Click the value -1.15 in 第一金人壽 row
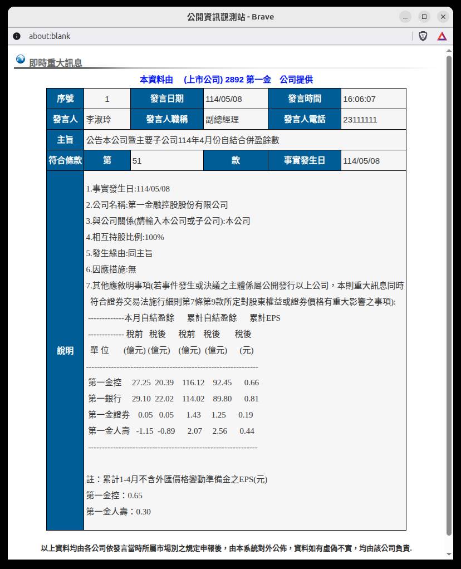The image size is (461, 569). (x=144, y=431)
